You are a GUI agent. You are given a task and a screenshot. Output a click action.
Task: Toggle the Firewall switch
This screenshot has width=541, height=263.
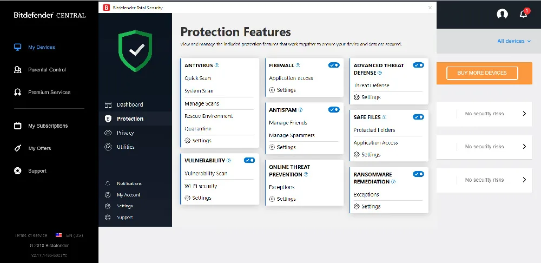334,65
